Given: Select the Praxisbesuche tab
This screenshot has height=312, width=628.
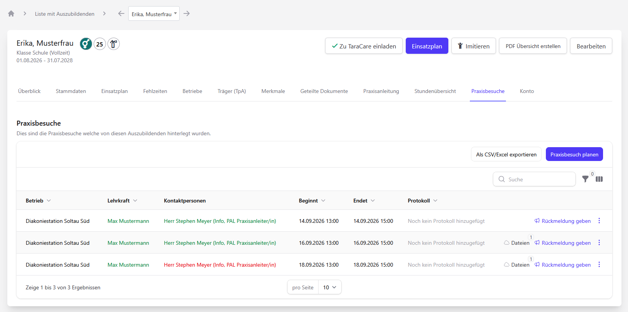Looking at the screenshot, I should [488, 91].
